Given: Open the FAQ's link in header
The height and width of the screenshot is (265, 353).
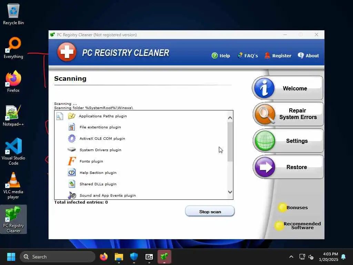Looking at the screenshot, I should click(248, 56).
